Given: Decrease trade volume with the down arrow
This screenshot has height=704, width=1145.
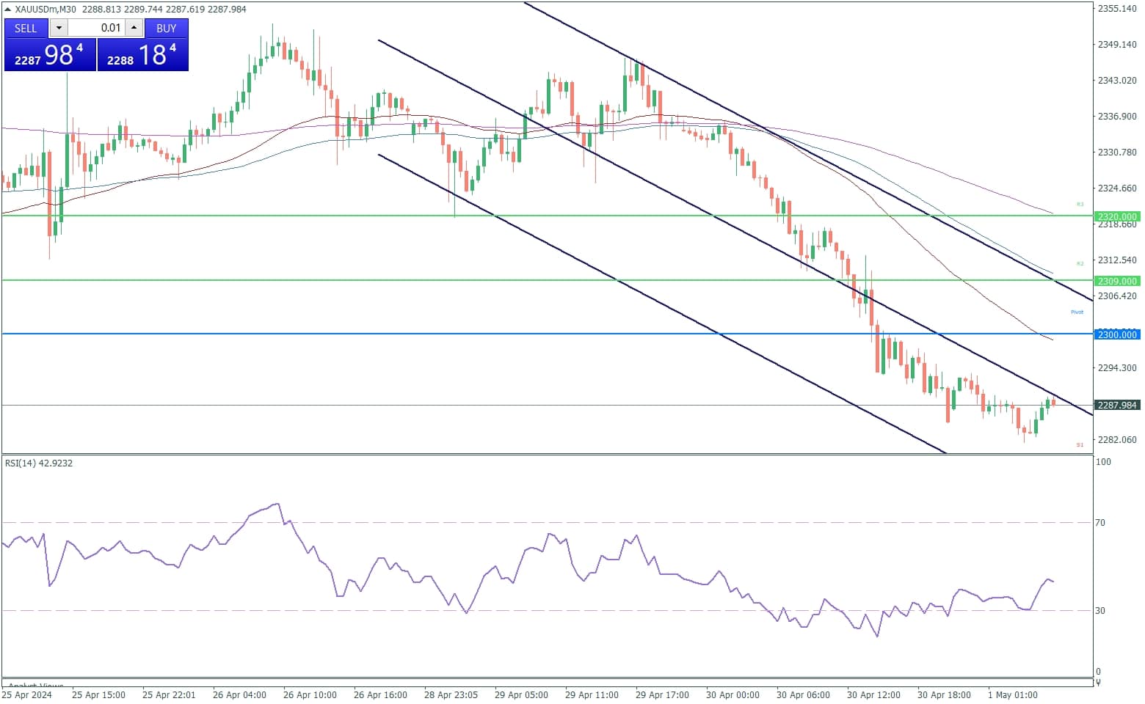Looking at the screenshot, I should [x=59, y=28].
